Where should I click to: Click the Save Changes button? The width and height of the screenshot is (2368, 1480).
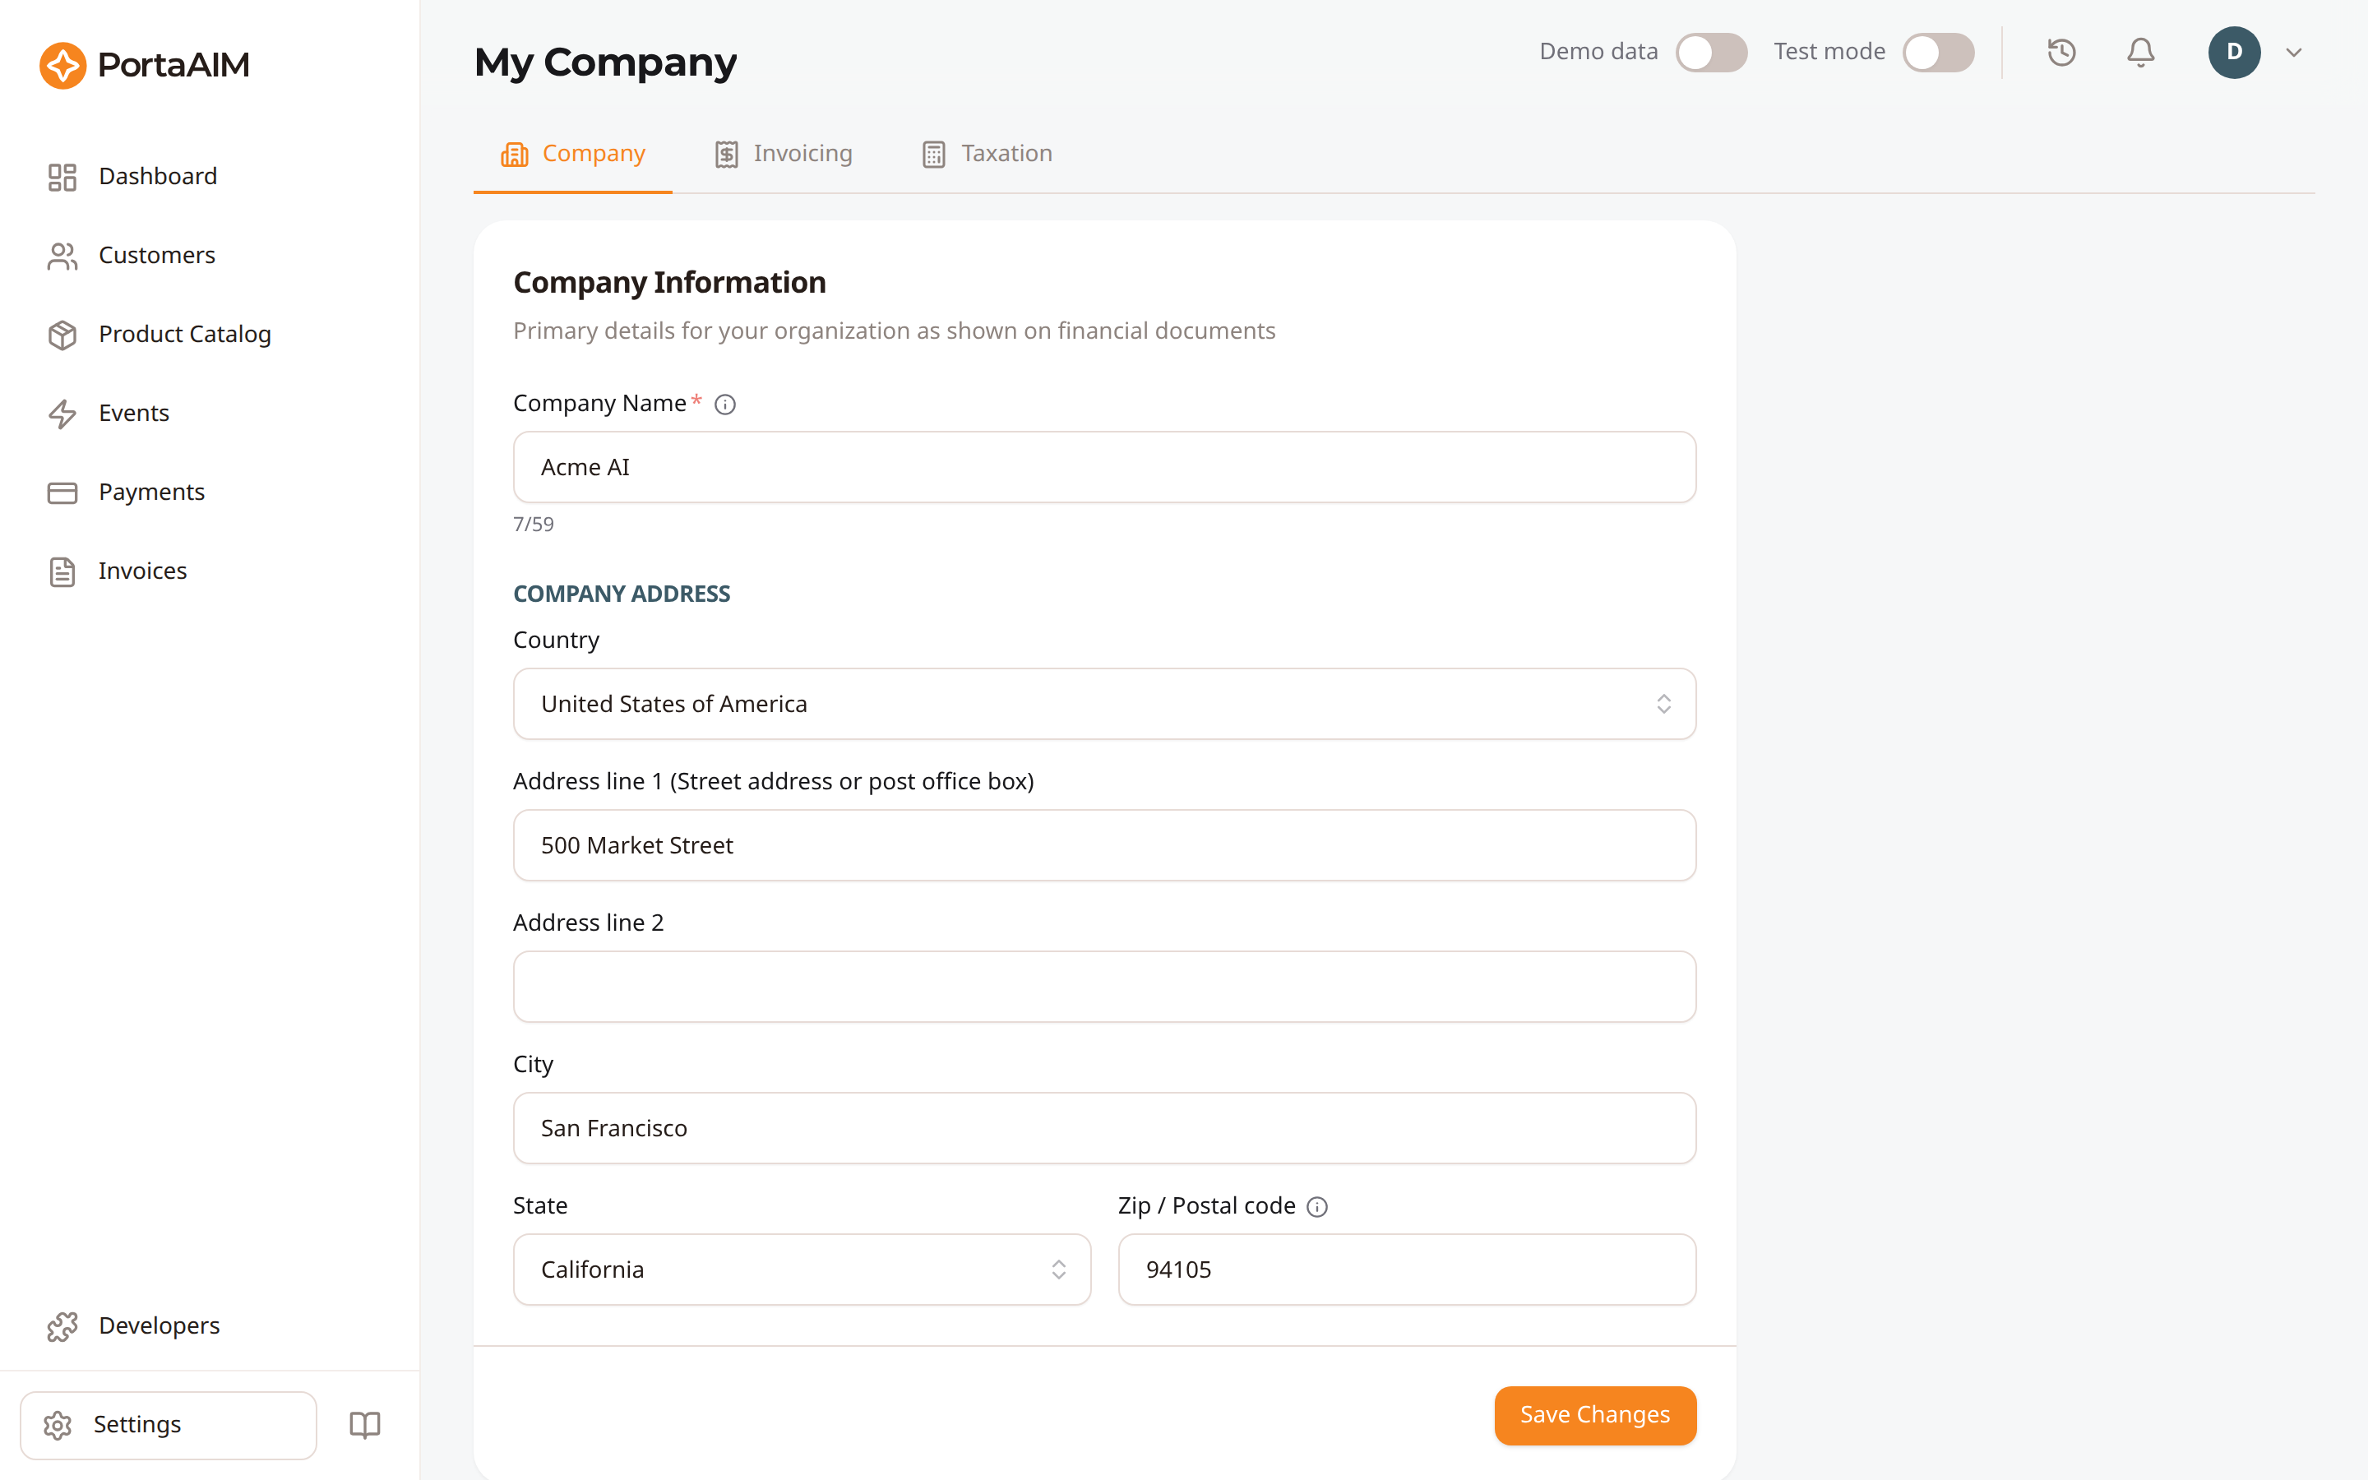click(x=1595, y=1415)
